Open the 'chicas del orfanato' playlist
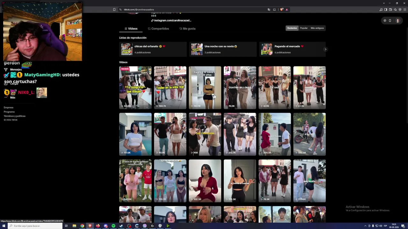The width and height of the screenshot is (408, 229). (153, 49)
